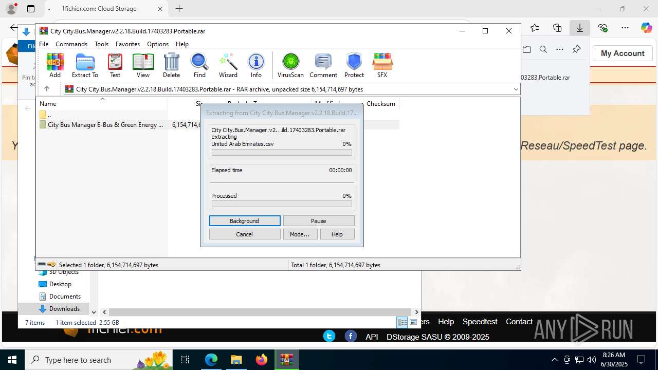Viewport: 658px width, 370px height.
Task: Select the parent folder '..' row
Action: pos(103,115)
